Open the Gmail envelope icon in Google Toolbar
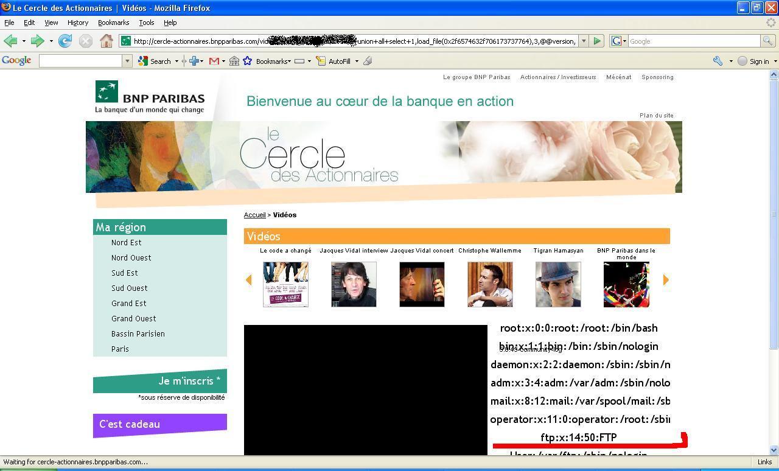 pos(214,61)
